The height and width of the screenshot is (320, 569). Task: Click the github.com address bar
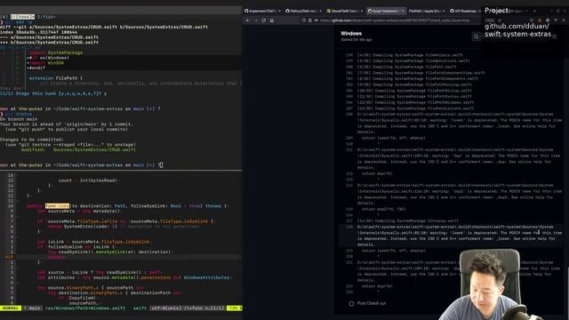pos(396,20)
